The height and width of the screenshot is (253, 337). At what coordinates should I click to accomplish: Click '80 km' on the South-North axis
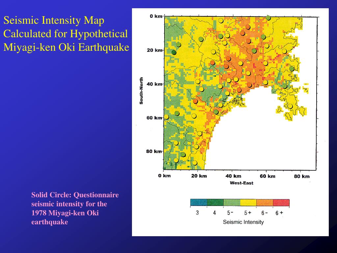[154, 151]
